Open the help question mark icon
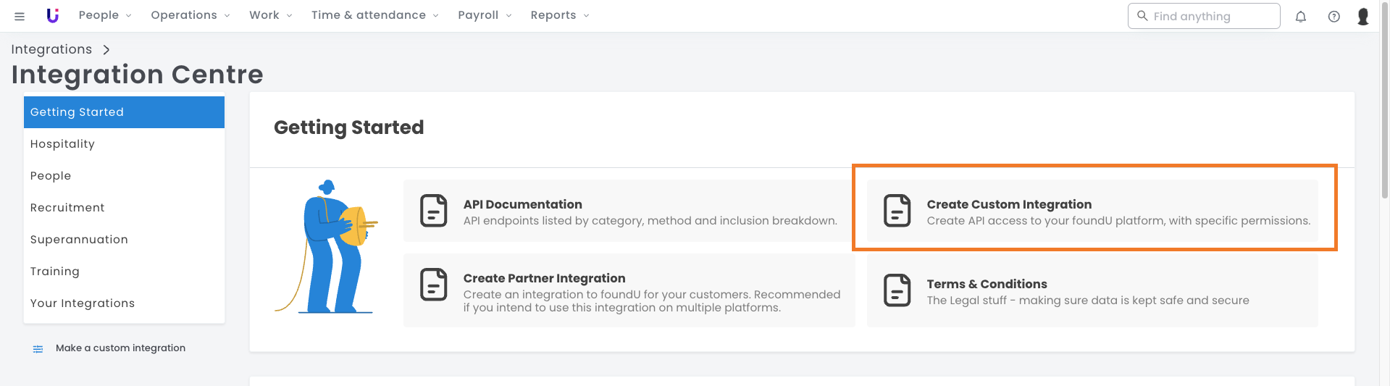 1334,16
